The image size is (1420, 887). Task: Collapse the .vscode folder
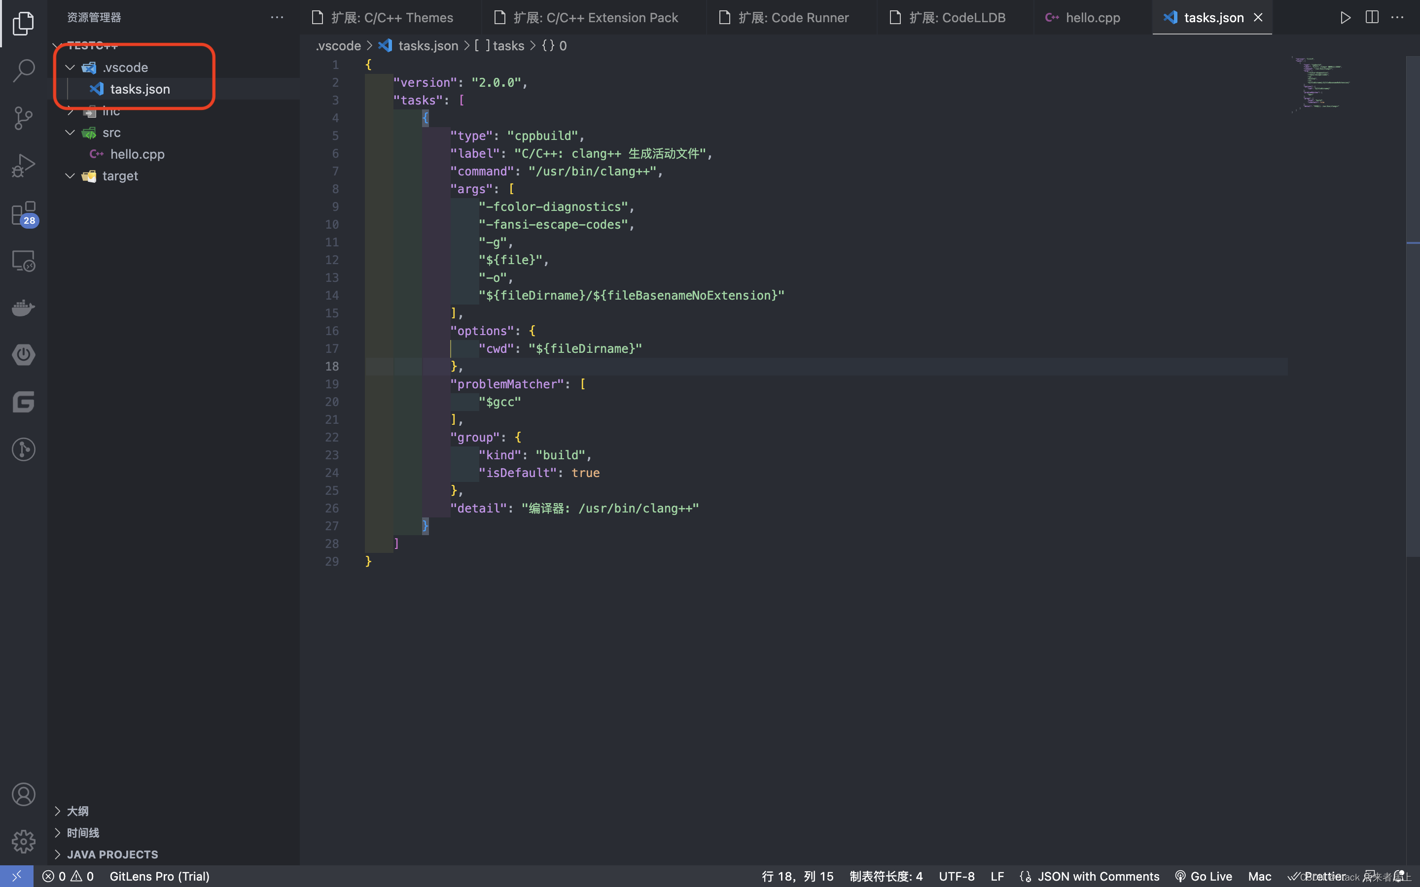pyautogui.click(x=70, y=68)
